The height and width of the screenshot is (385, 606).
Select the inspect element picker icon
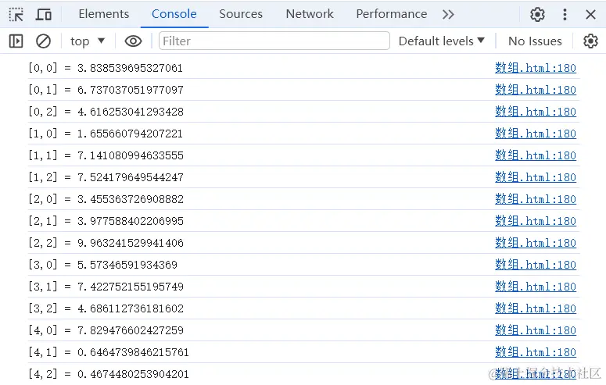pos(16,14)
